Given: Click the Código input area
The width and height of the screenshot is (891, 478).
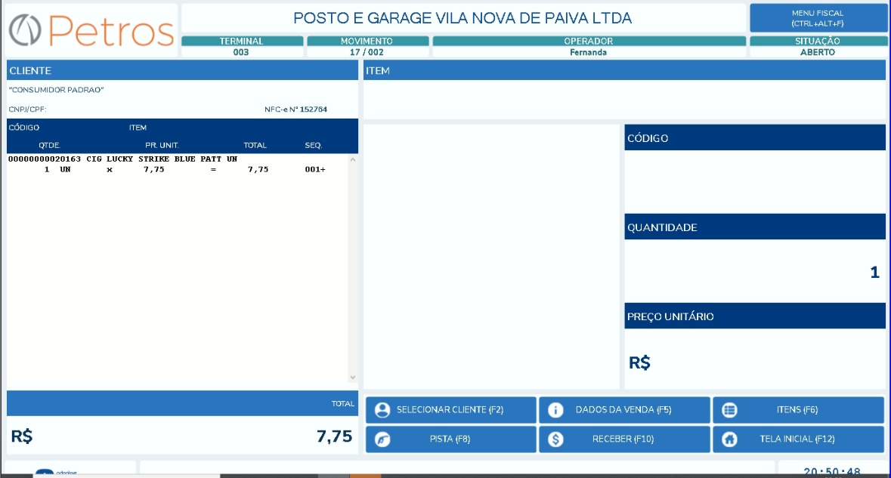Looking at the screenshot, I should point(755,182).
